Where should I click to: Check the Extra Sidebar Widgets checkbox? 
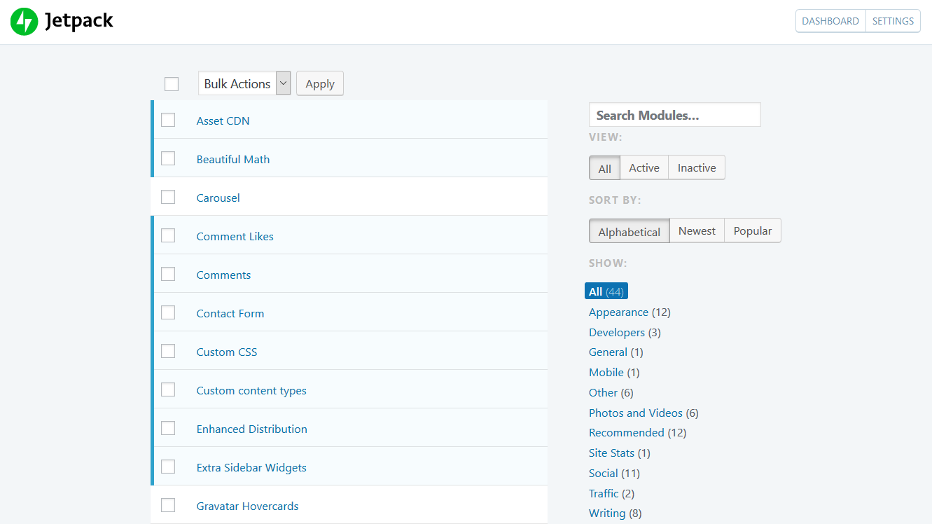(x=168, y=467)
